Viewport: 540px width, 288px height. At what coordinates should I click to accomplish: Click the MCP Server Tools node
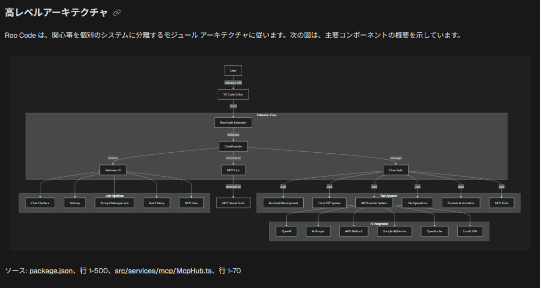pyautogui.click(x=233, y=203)
